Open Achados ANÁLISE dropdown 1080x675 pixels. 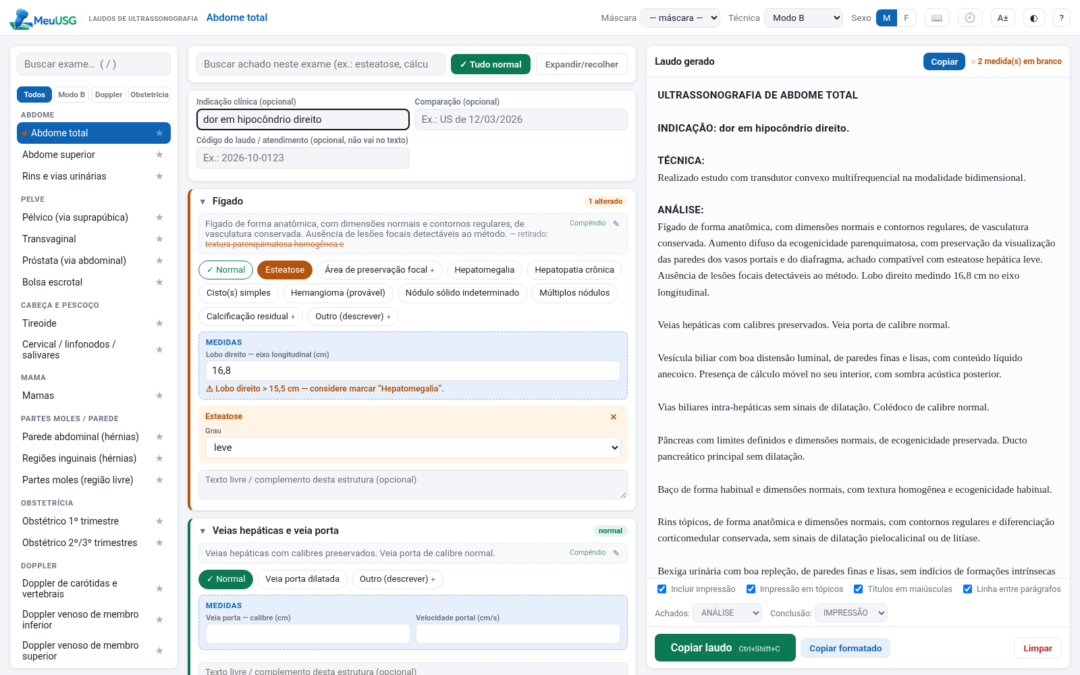[727, 613]
